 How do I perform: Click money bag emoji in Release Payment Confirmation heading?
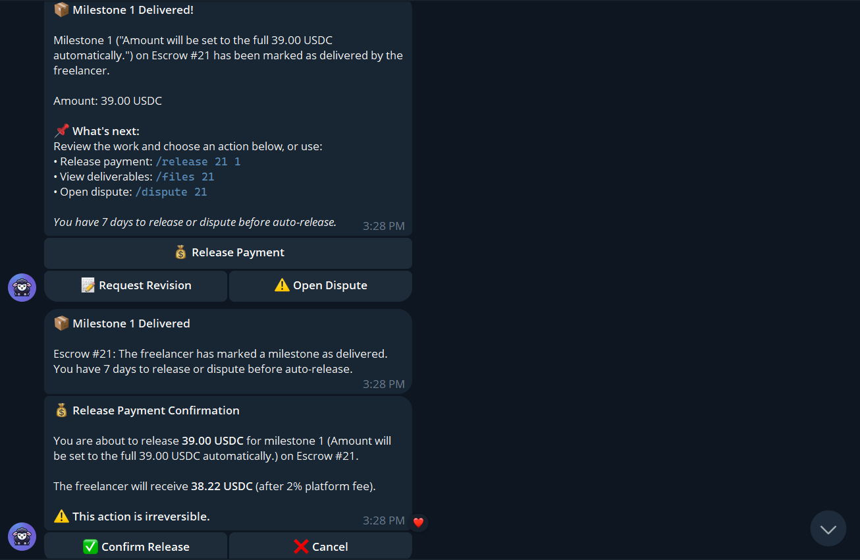coord(61,410)
